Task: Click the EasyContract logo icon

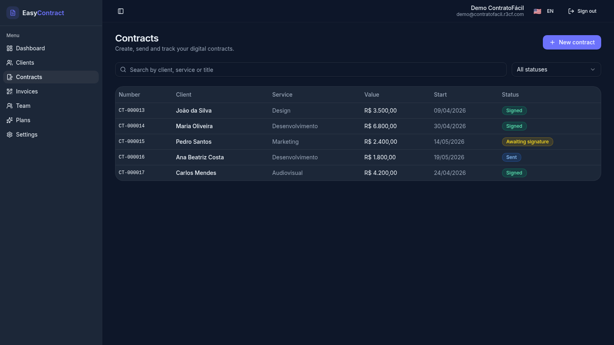Action: tap(13, 13)
